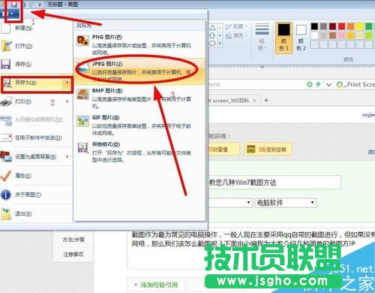Click the Save icon in quick access toolbar
Viewport: 375px width, 293px height.
tap(14, 5)
